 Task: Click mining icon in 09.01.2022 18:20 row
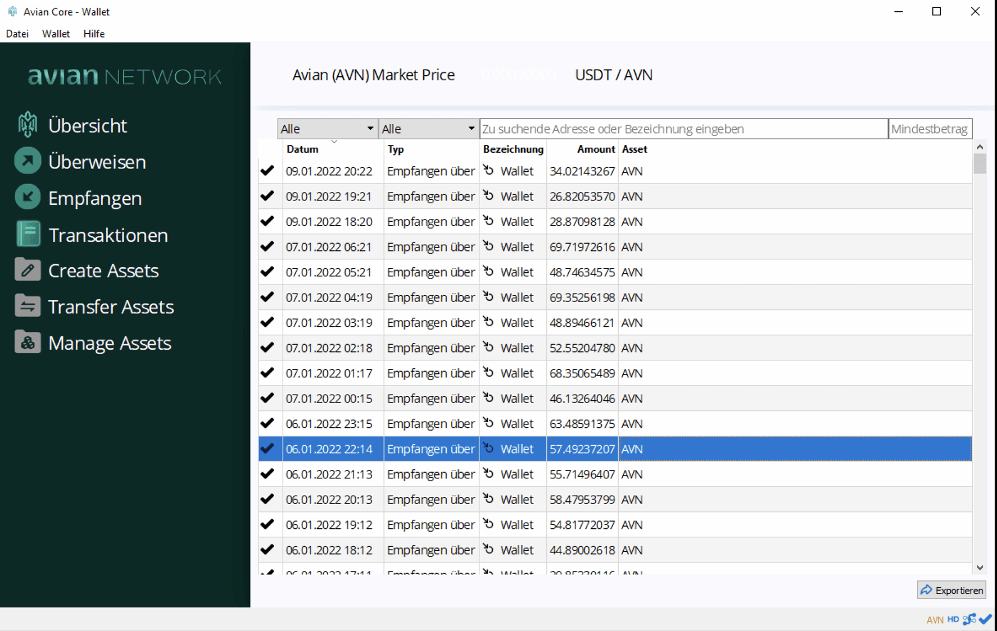click(x=488, y=221)
